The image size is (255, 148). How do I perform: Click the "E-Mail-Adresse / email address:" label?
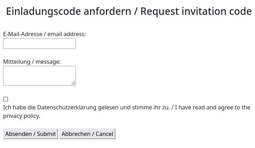(44, 34)
